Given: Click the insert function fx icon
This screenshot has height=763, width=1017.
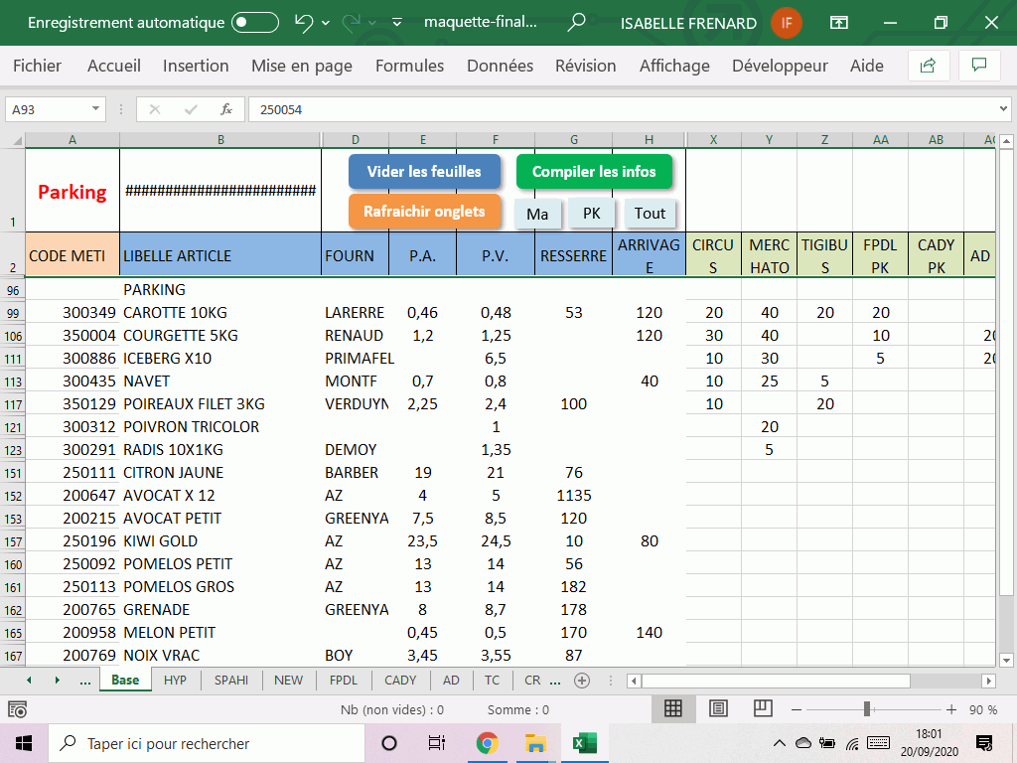Looking at the screenshot, I should coord(226,109).
